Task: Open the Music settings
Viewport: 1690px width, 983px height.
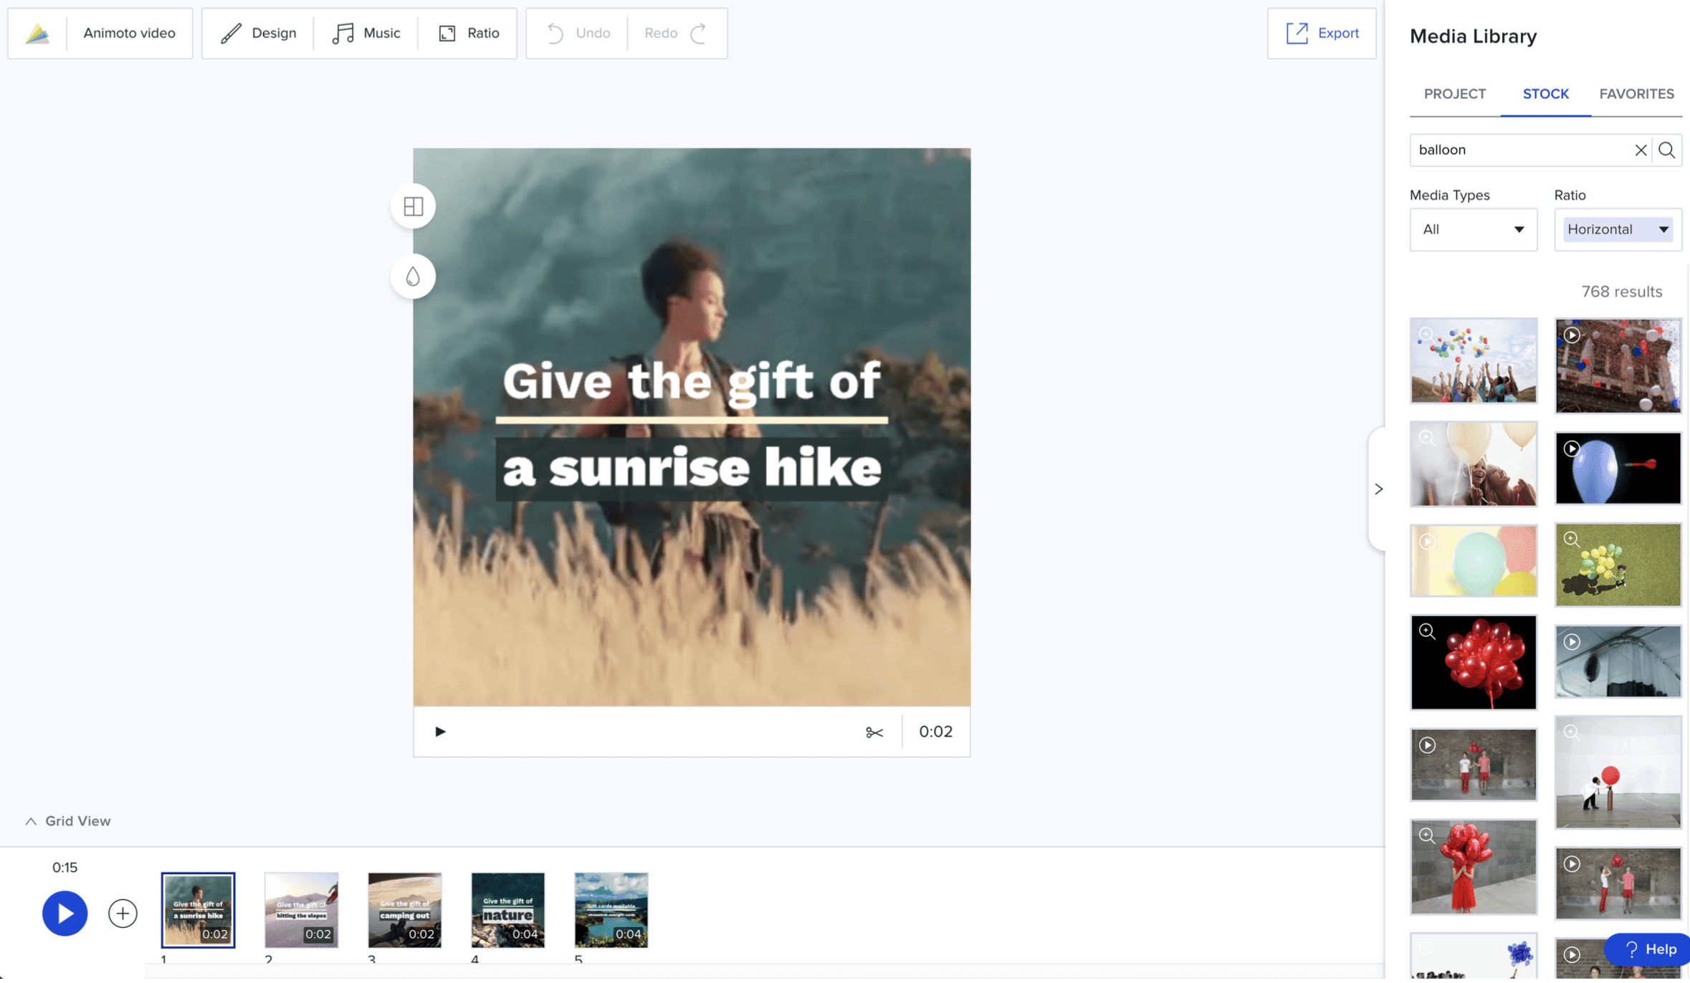Action: pyautogui.click(x=366, y=33)
